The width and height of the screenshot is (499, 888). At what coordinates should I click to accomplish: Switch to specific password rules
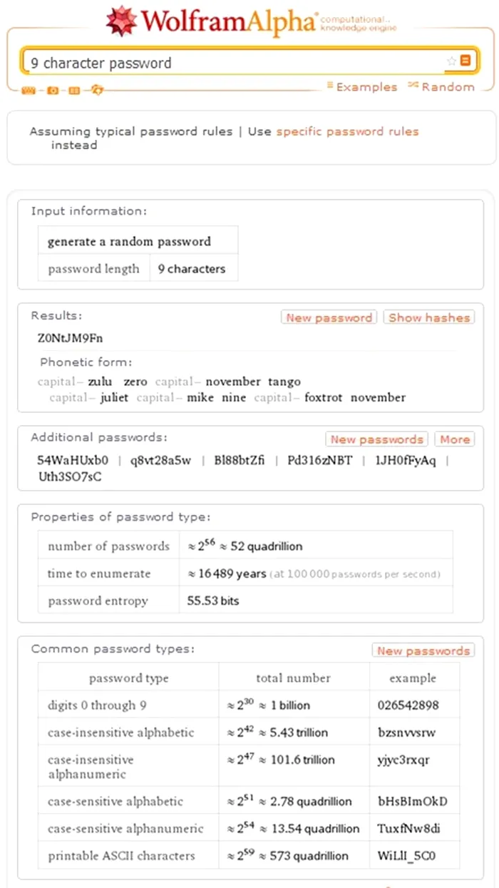tap(347, 131)
